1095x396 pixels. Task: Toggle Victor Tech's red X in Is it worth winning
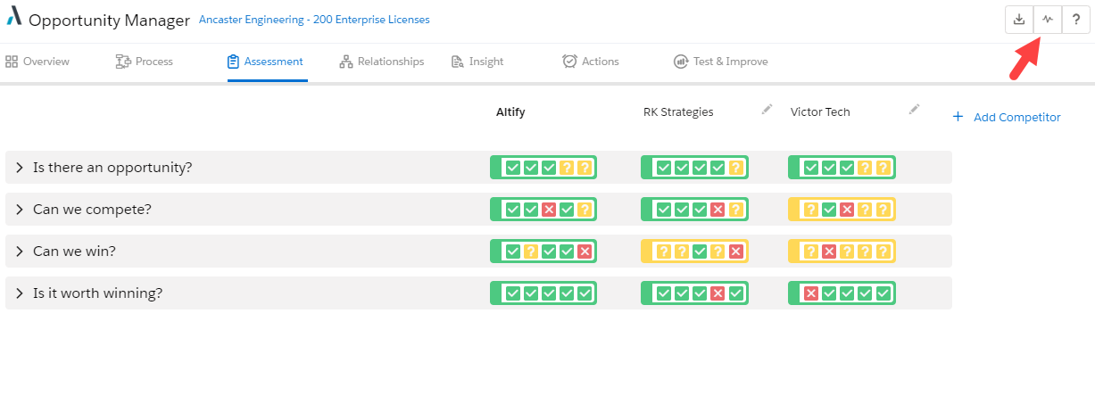pyautogui.click(x=811, y=293)
